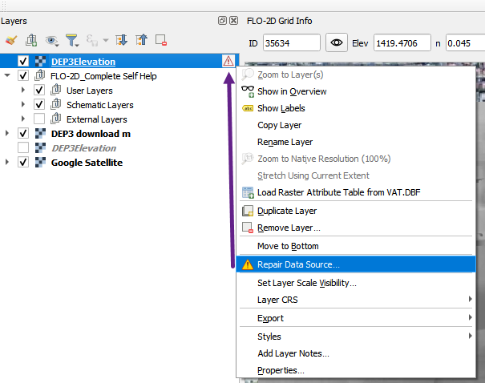Image resolution: width=485 pixels, height=383 pixels.
Task: Open the Manage Map Themes eye icon
Action: click(53, 40)
